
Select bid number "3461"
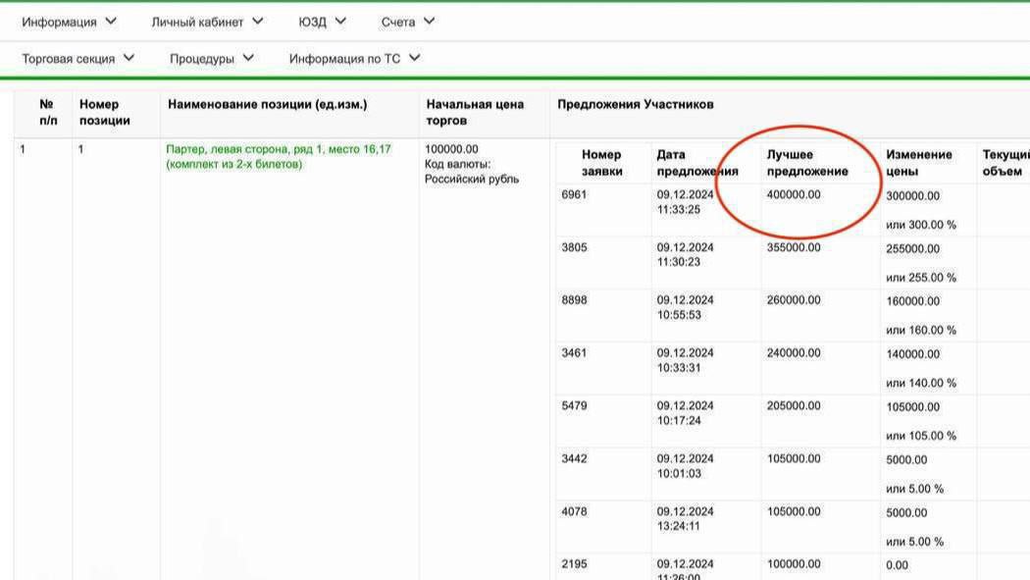[x=574, y=353]
